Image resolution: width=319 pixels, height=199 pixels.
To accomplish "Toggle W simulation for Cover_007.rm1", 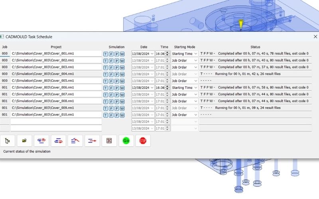I will (x=122, y=95).
